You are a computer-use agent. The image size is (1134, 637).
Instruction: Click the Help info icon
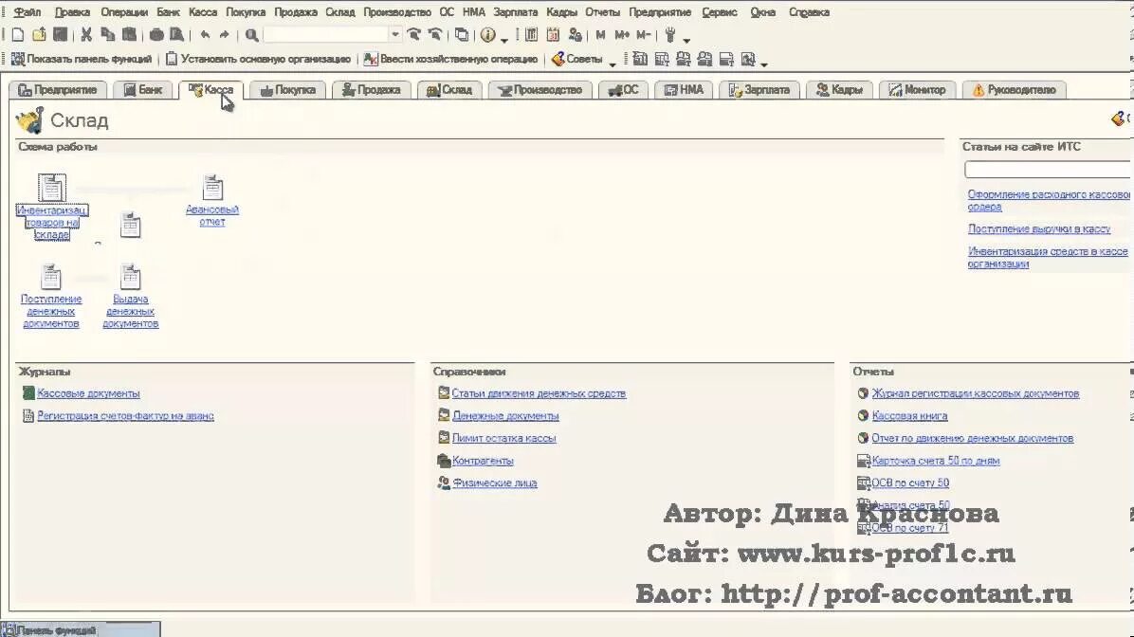488,35
